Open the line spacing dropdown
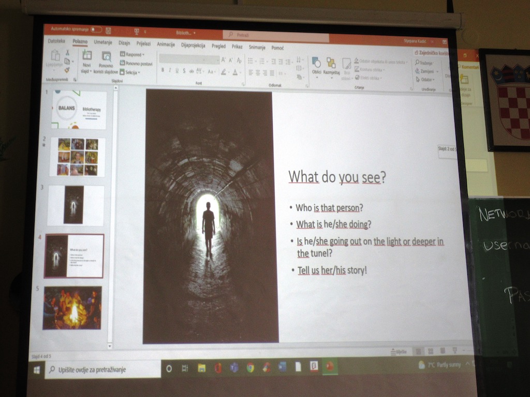This screenshot has width=530, height=397. 289,62
